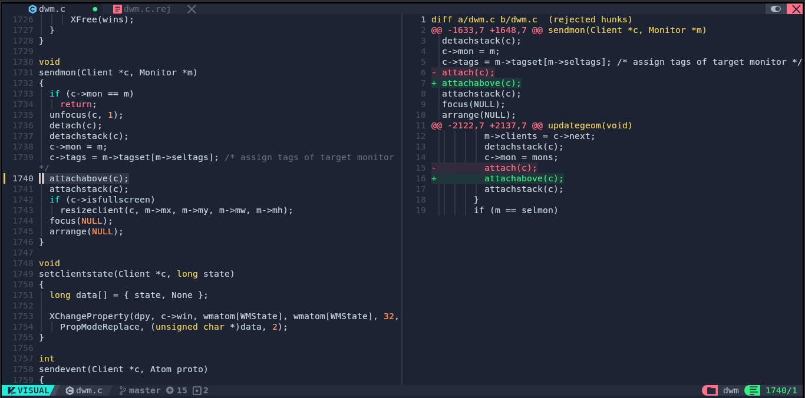805x398 pixels.
Task: Click the Vim logo icon in statusline
Action: (x=12, y=390)
